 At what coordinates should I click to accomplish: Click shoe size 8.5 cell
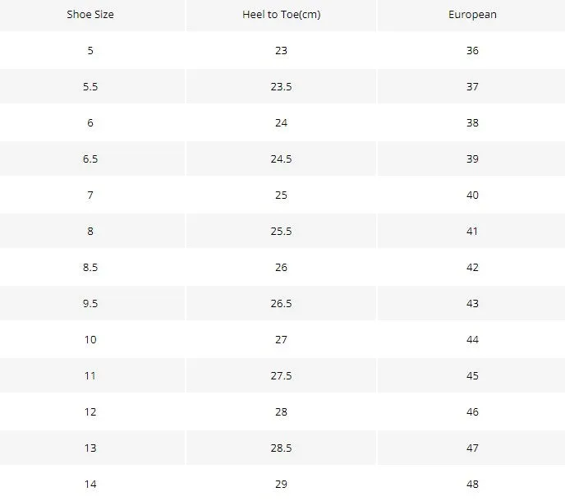coord(90,268)
